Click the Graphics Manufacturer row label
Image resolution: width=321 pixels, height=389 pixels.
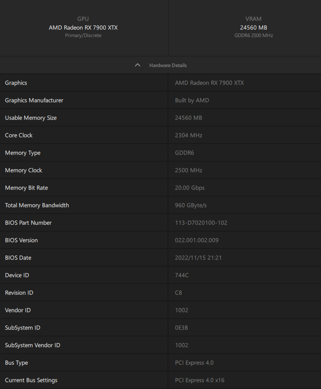coord(34,100)
